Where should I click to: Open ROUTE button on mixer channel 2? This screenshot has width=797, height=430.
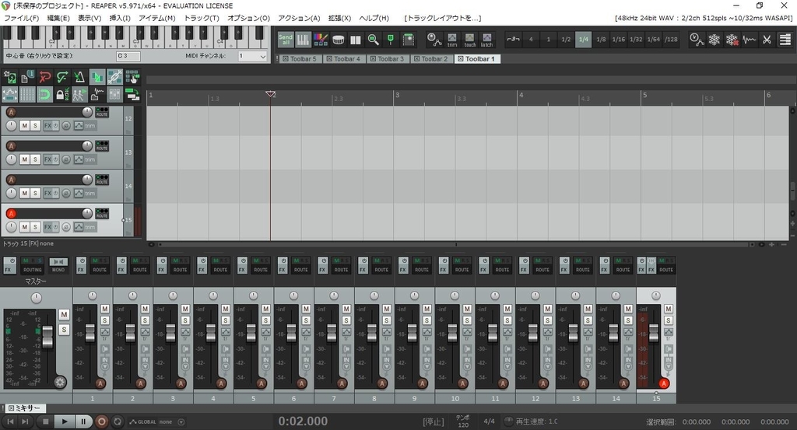pyautogui.click(x=140, y=264)
